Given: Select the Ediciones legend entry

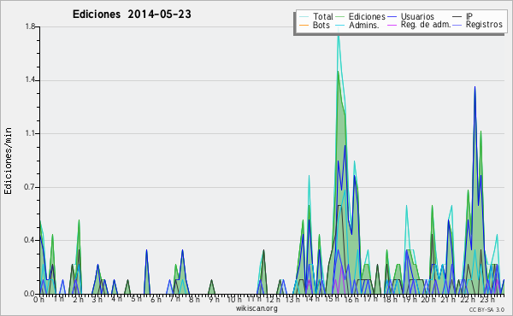Looking at the screenshot, I should [x=361, y=16].
